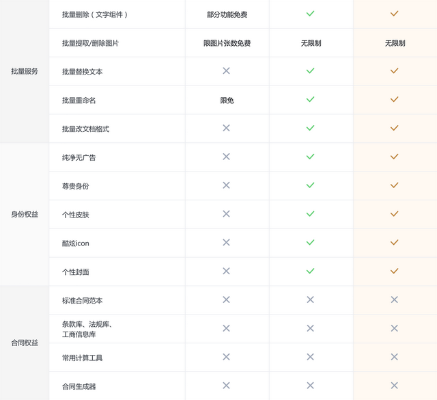Click 无限制 in the highlighted beige column
437x400 pixels.
pyautogui.click(x=395, y=43)
